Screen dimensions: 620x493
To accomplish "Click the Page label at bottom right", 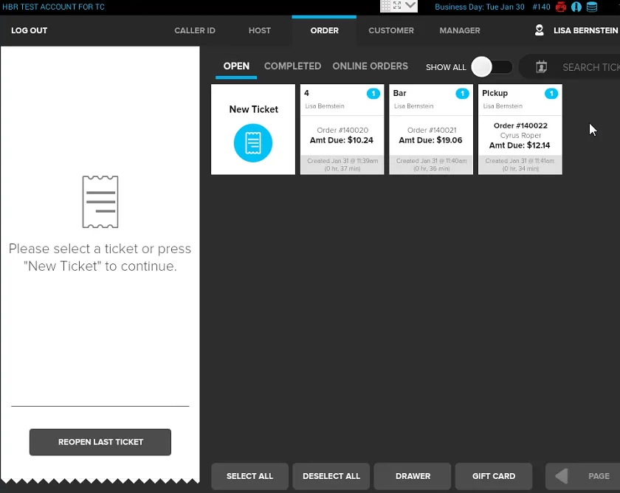I will point(599,476).
